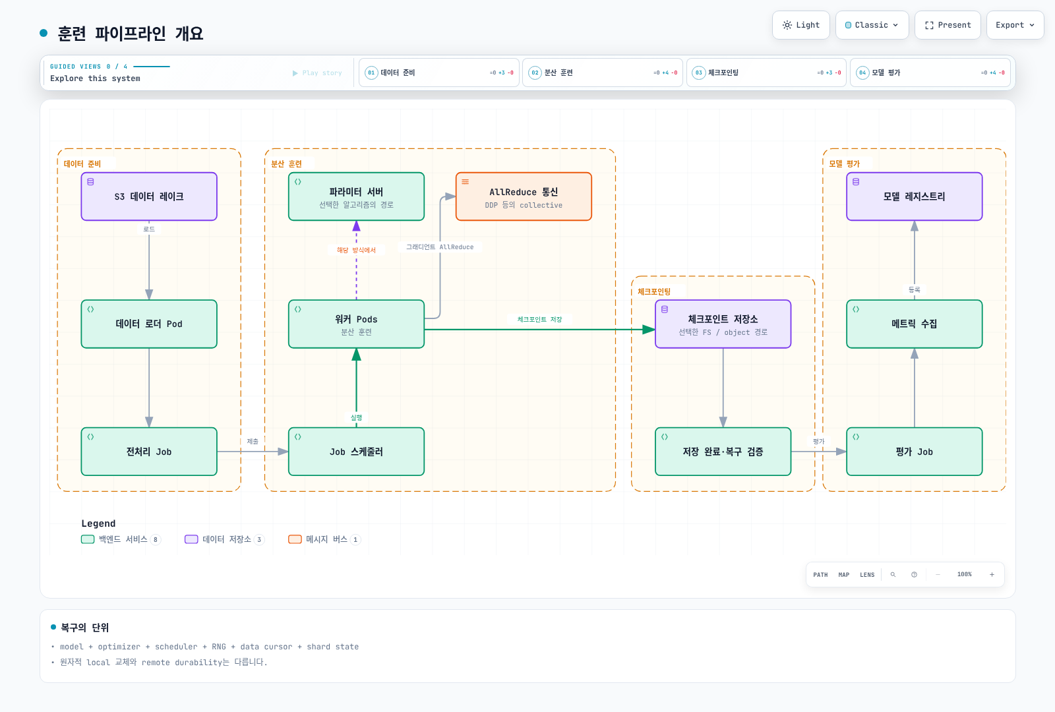The image size is (1055, 712).
Task: Zoom out with the minus icon
Action: 938,575
